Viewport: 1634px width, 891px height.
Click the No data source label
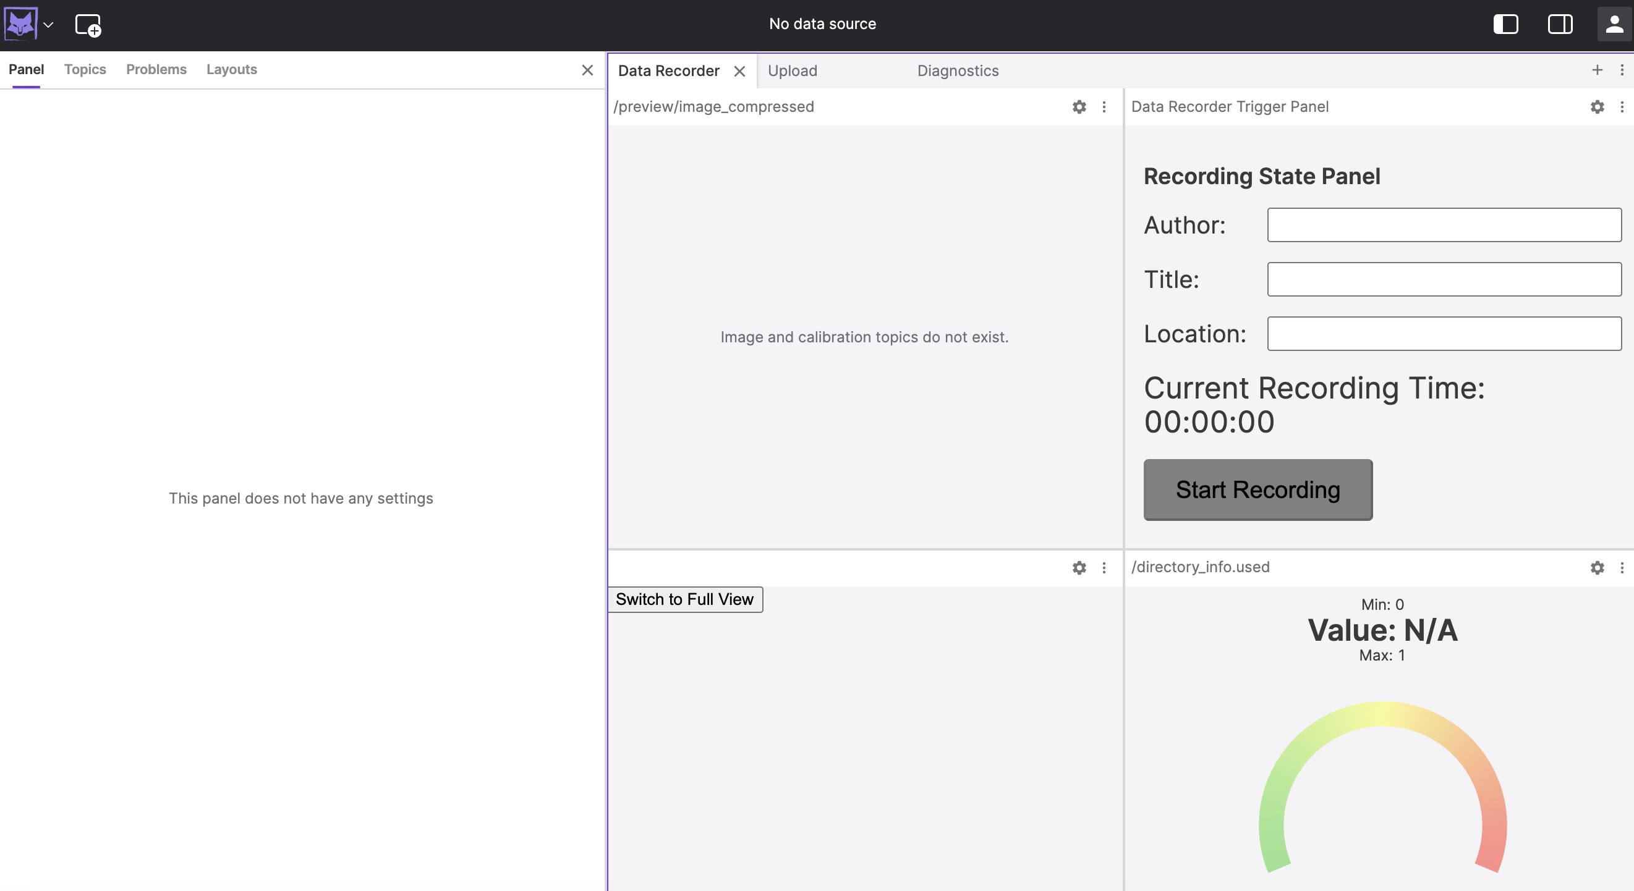[822, 24]
